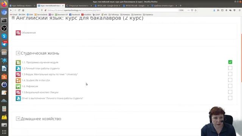Open the Firefox home page icon
This screenshot has width=242, height=136.
pos(23,10)
